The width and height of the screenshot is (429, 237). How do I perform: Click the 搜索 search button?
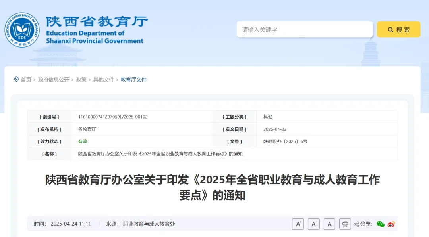(398, 29)
